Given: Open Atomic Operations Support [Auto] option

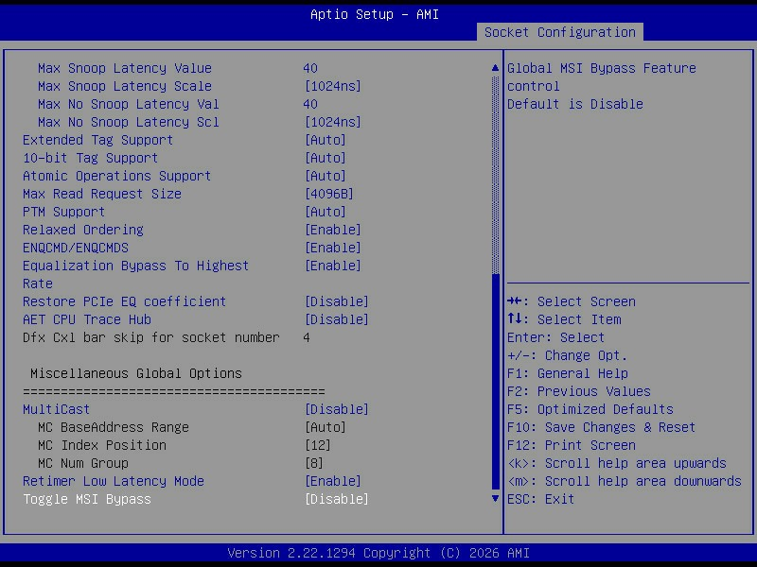Looking at the screenshot, I should (x=326, y=176).
